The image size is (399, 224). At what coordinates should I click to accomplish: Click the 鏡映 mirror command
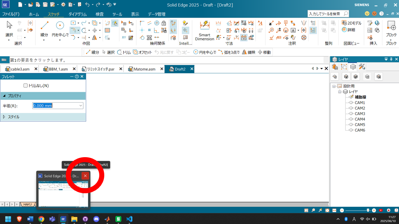248,52
